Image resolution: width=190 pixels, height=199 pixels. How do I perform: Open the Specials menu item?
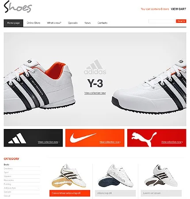coord(73,23)
